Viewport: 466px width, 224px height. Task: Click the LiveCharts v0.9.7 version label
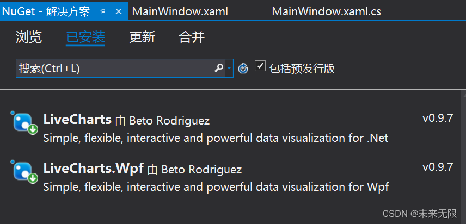438,118
